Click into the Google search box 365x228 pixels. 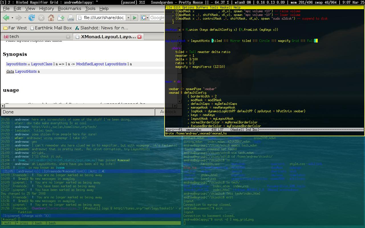[x=157, y=18]
